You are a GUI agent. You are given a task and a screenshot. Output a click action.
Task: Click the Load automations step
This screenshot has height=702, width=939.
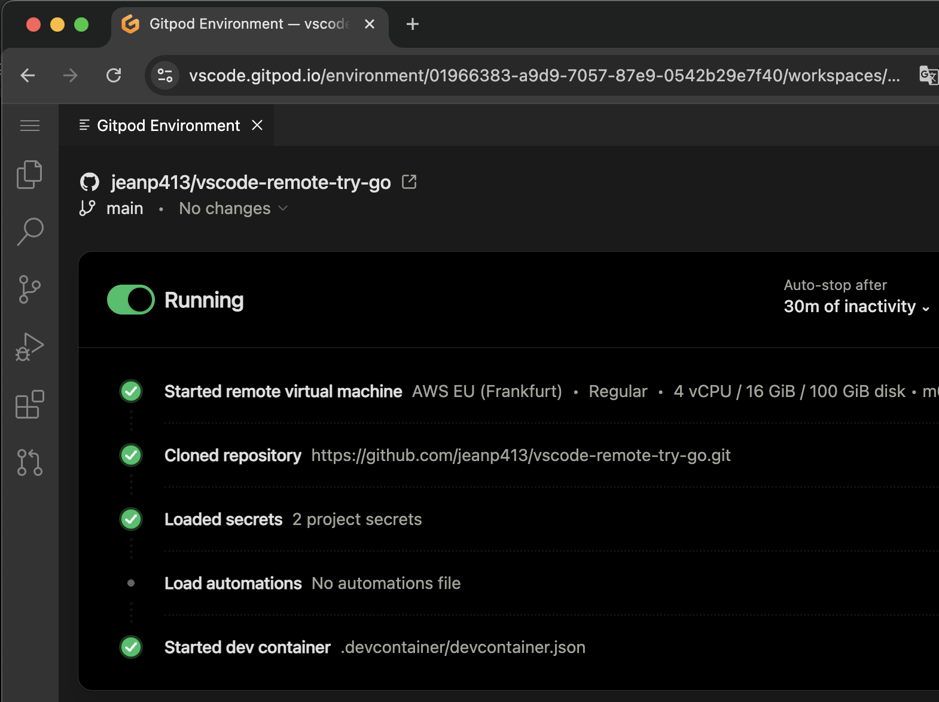(233, 583)
